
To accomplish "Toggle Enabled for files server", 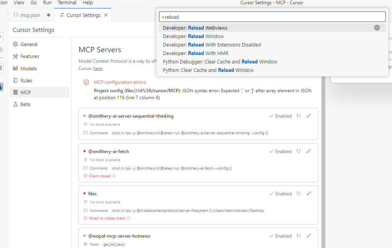I will coord(280,194).
